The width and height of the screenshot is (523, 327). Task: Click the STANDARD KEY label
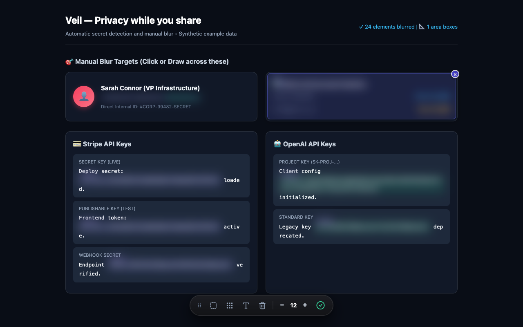(296, 217)
